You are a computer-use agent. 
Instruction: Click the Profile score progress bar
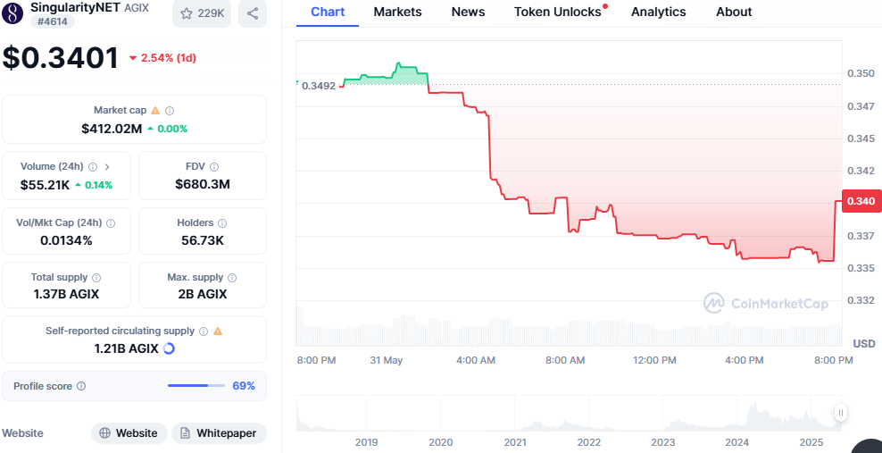(x=196, y=386)
